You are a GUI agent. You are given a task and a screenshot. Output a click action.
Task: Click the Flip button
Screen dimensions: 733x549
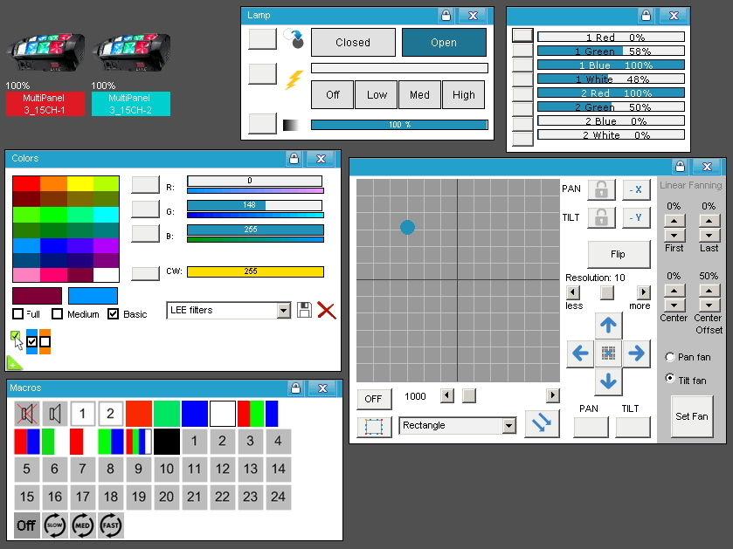(x=619, y=255)
